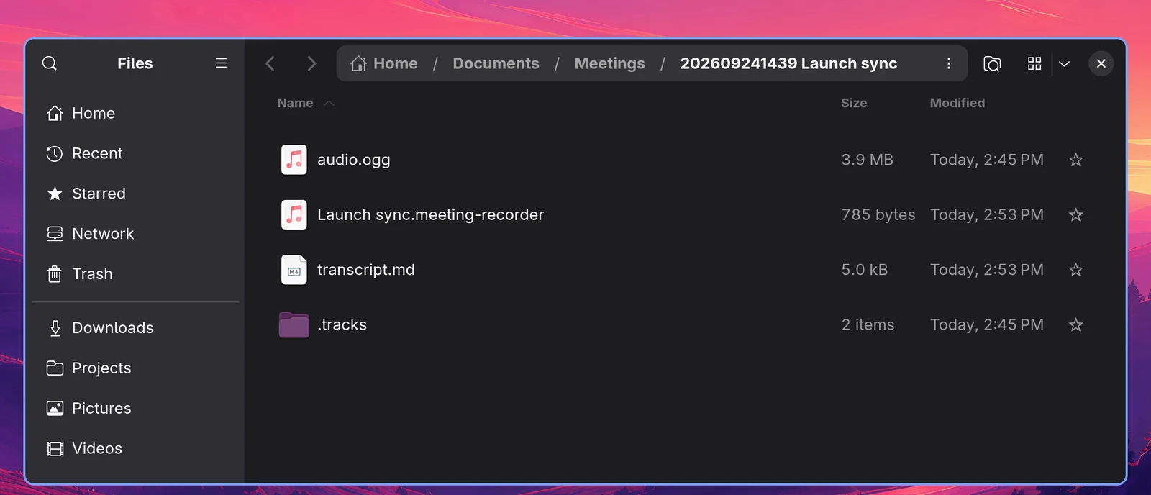This screenshot has height=495, width=1151.
Task: Open the path bar three-dot menu
Action: tap(949, 63)
